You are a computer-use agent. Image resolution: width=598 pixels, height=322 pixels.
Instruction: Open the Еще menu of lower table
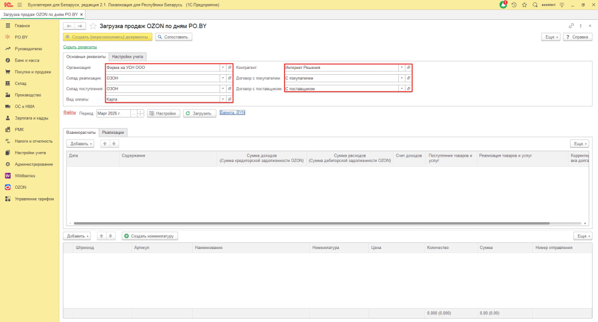583,236
